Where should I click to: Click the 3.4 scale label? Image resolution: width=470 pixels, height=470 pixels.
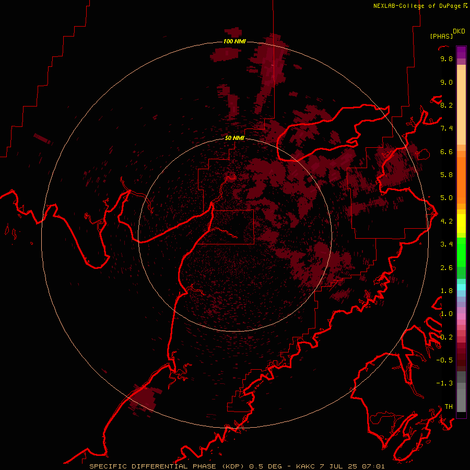(446, 244)
